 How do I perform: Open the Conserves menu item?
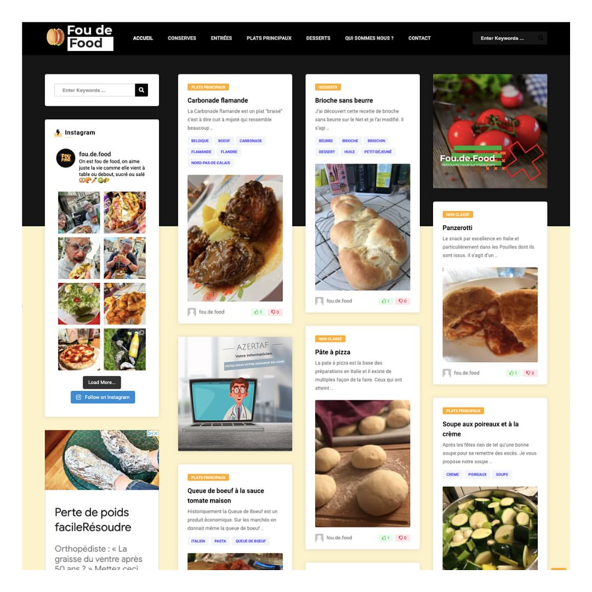[x=182, y=38]
